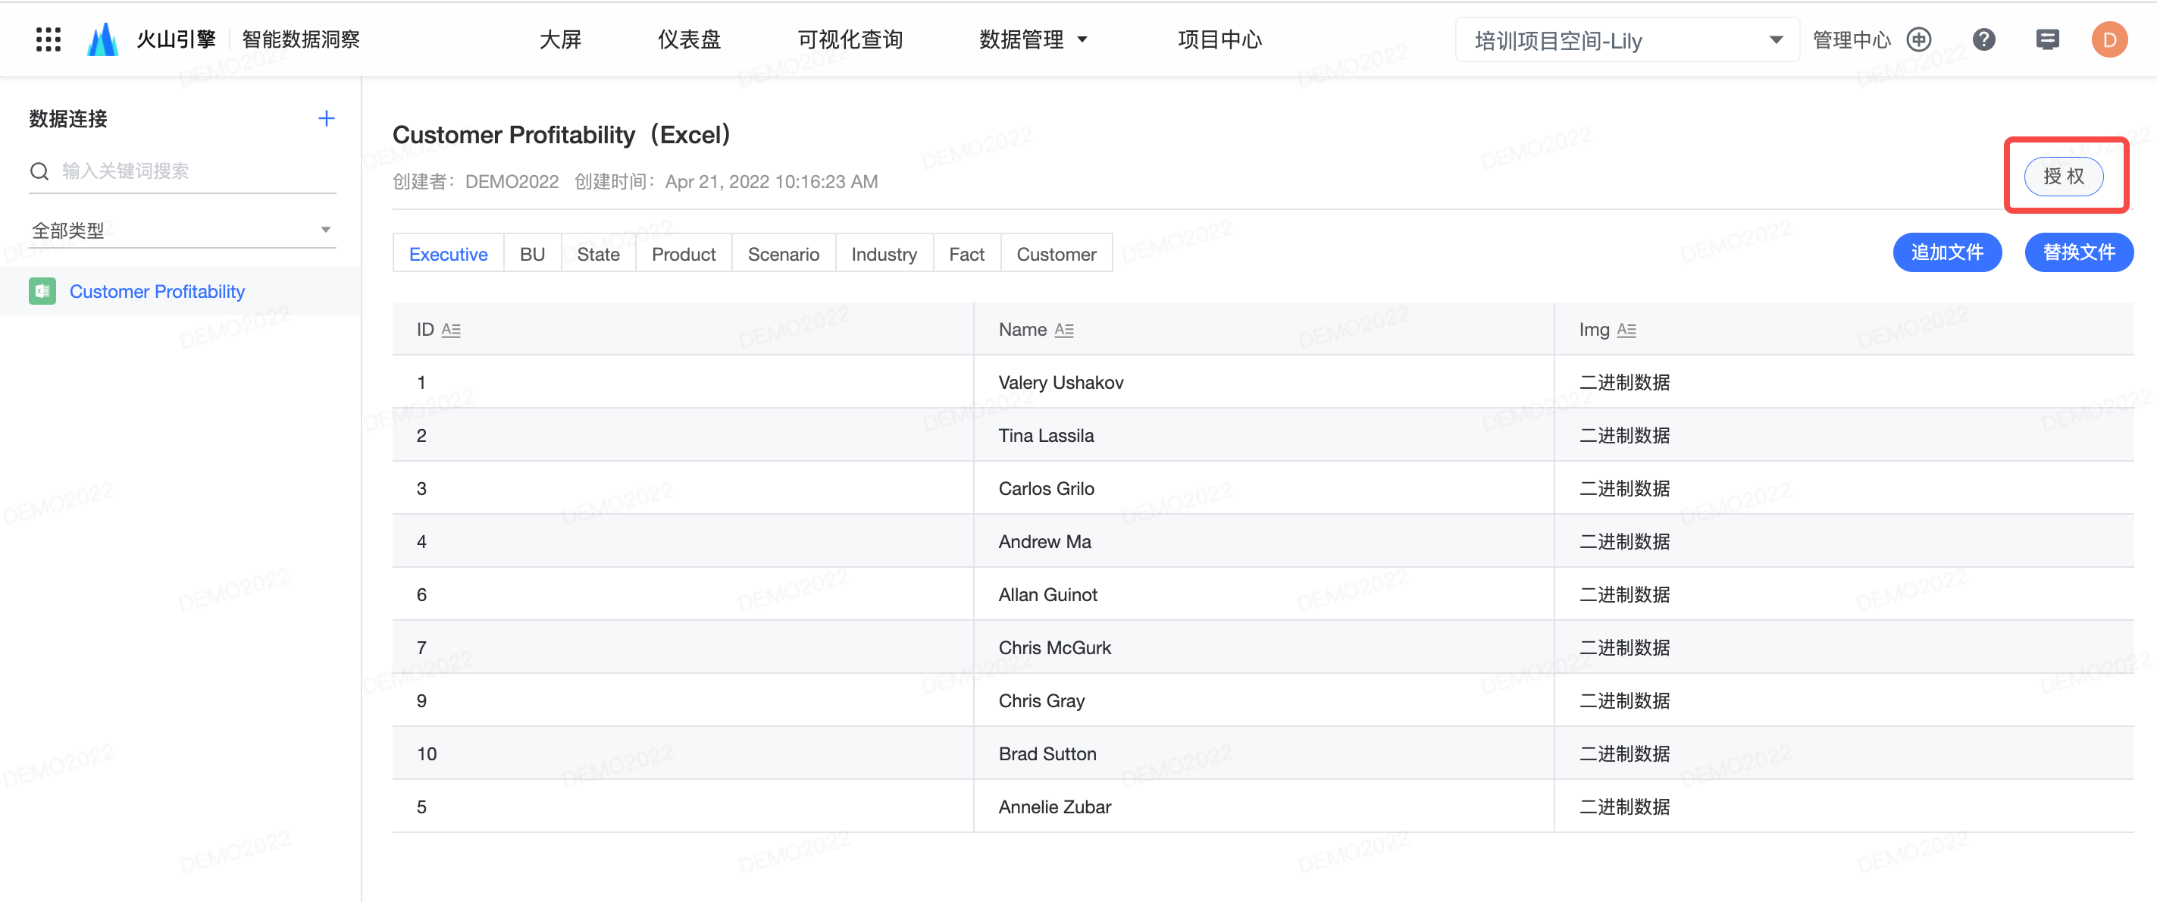Open the 培训项目空间-Lily project dropdown
The width and height of the screenshot is (2157, 902).
(1626, 40)
